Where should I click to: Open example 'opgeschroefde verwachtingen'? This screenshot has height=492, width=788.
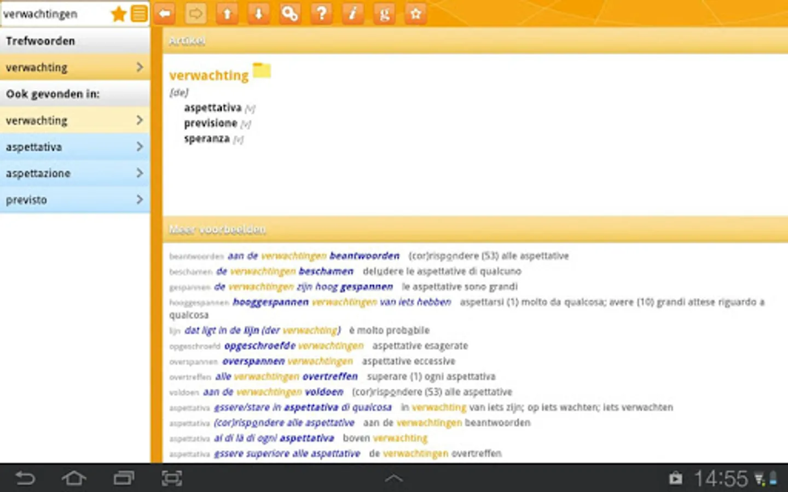294,345
